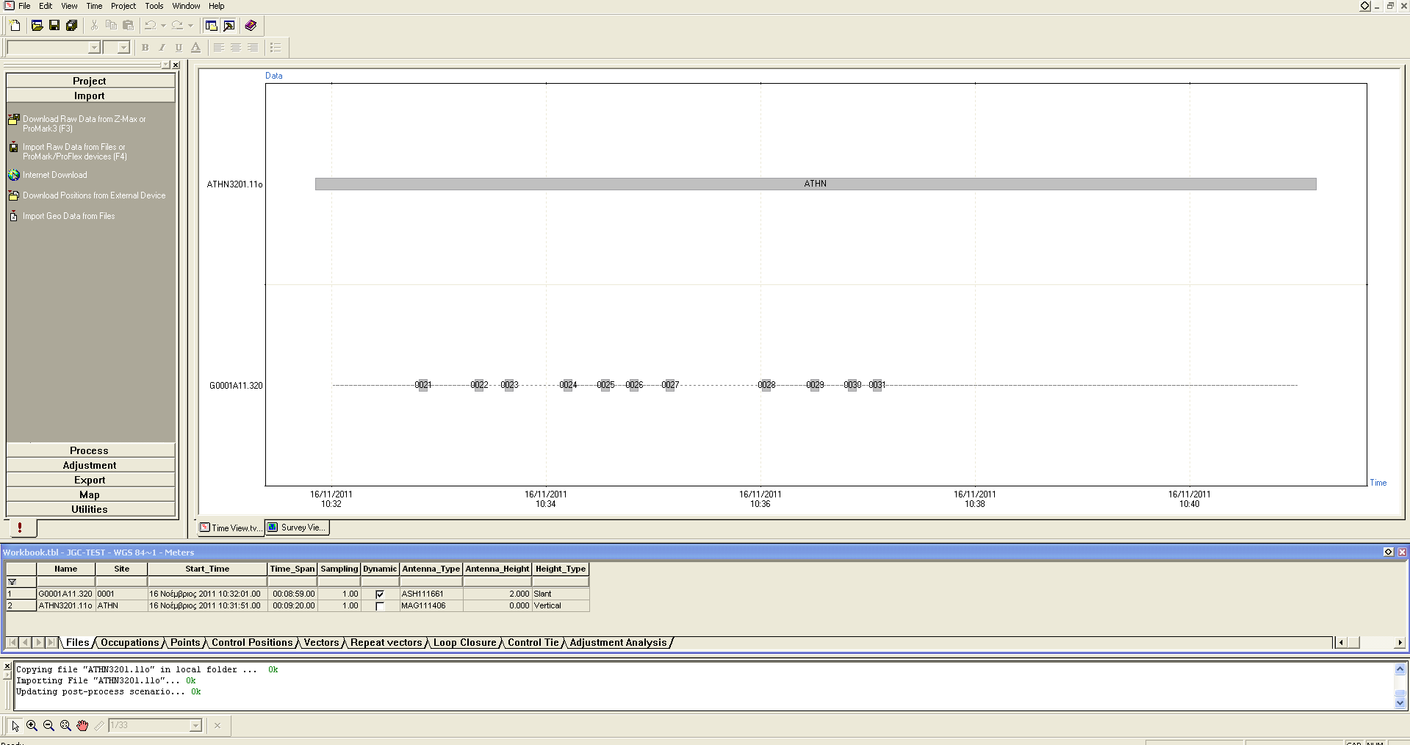Switch to the Occupations workbook tab
The width and height of the screenshot is (1410, 745).
point(129,643)
